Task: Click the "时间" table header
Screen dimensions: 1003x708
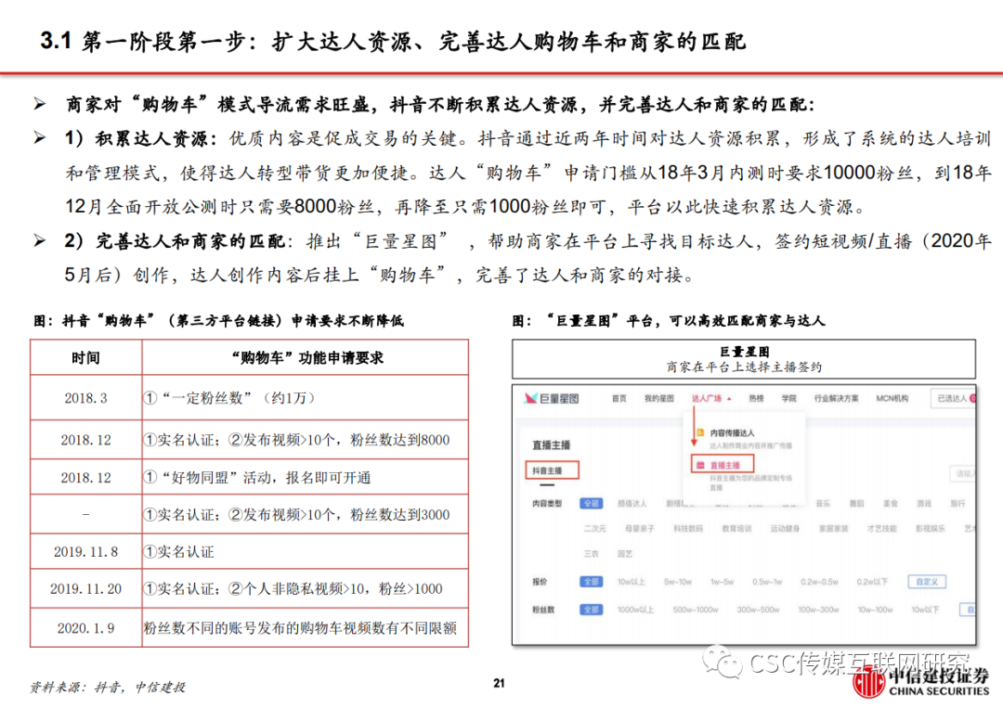Action: [x=85, y=358]
